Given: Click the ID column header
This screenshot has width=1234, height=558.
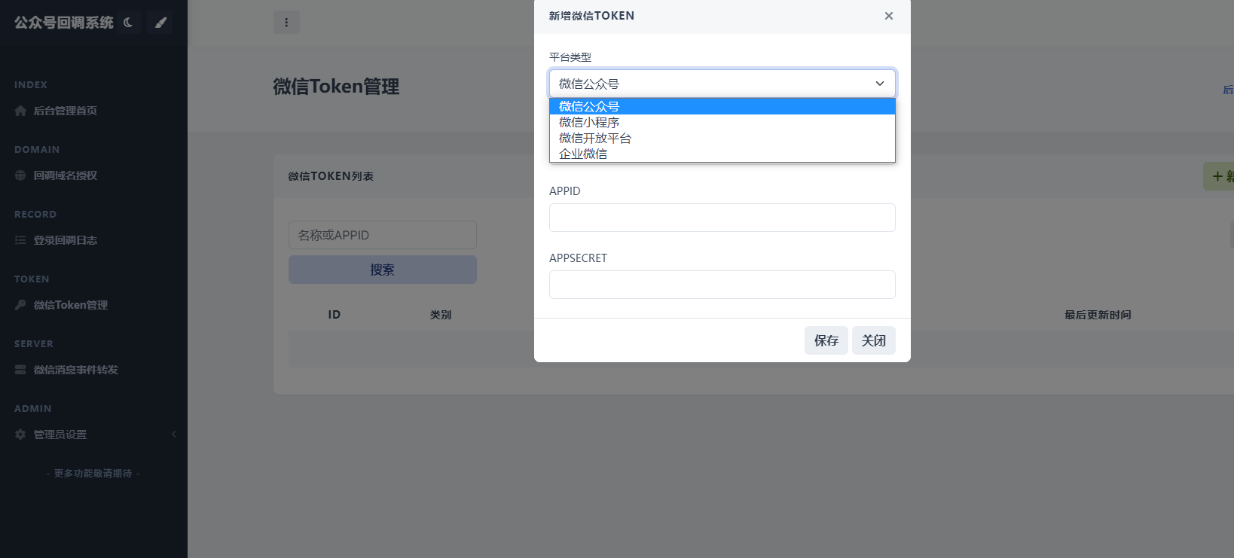Looking at the screenshot, I should click(x=334, y=315).
